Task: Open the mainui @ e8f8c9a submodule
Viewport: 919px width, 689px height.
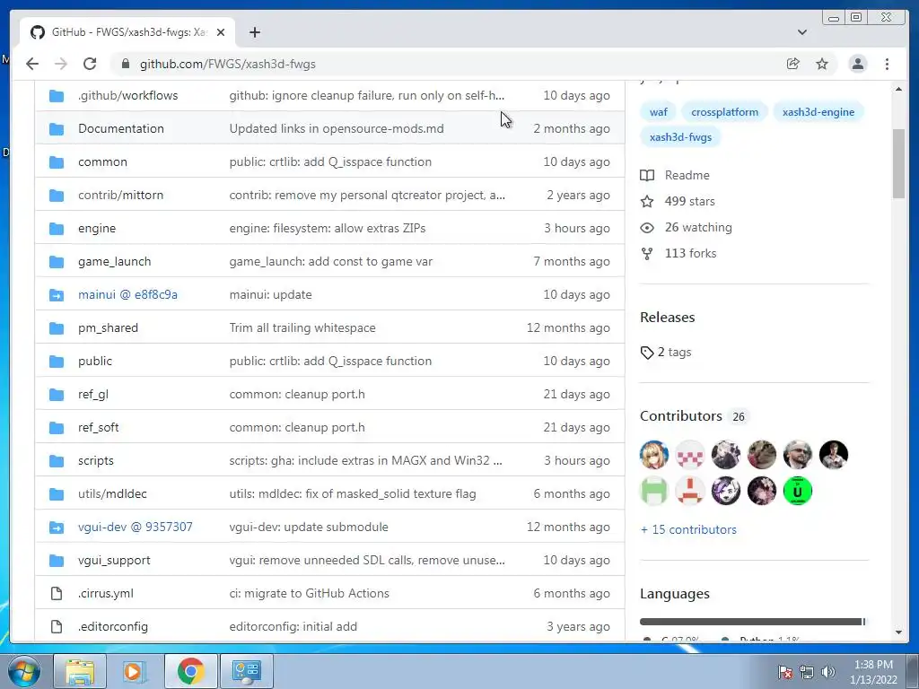Action: pos(127,294)
